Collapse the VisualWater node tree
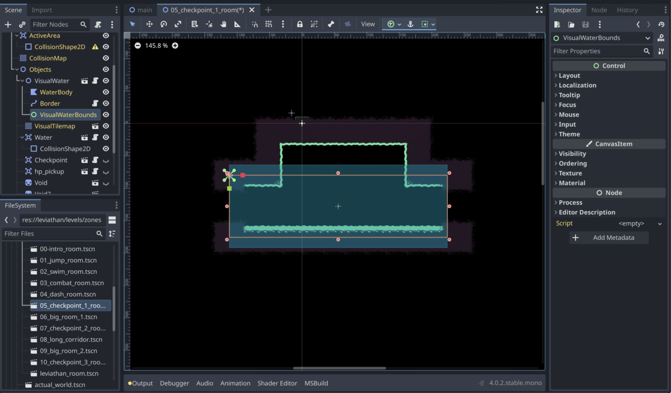Image resolution: width=671 pixels, height=393 pixels. (22, 81)
